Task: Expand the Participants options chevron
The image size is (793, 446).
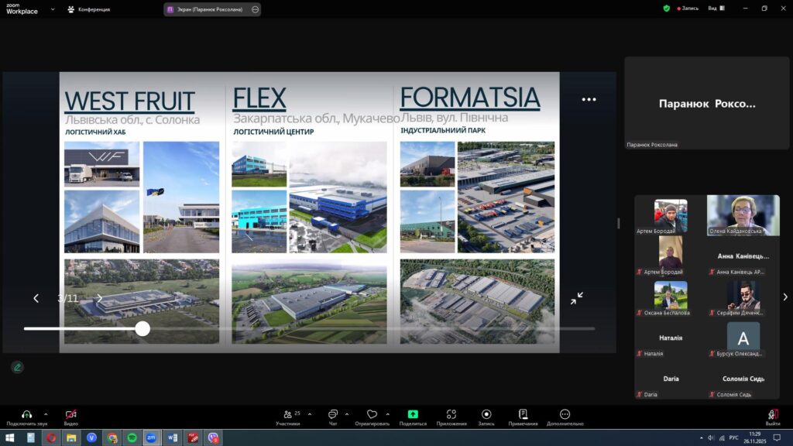Action: click(309, 414)
